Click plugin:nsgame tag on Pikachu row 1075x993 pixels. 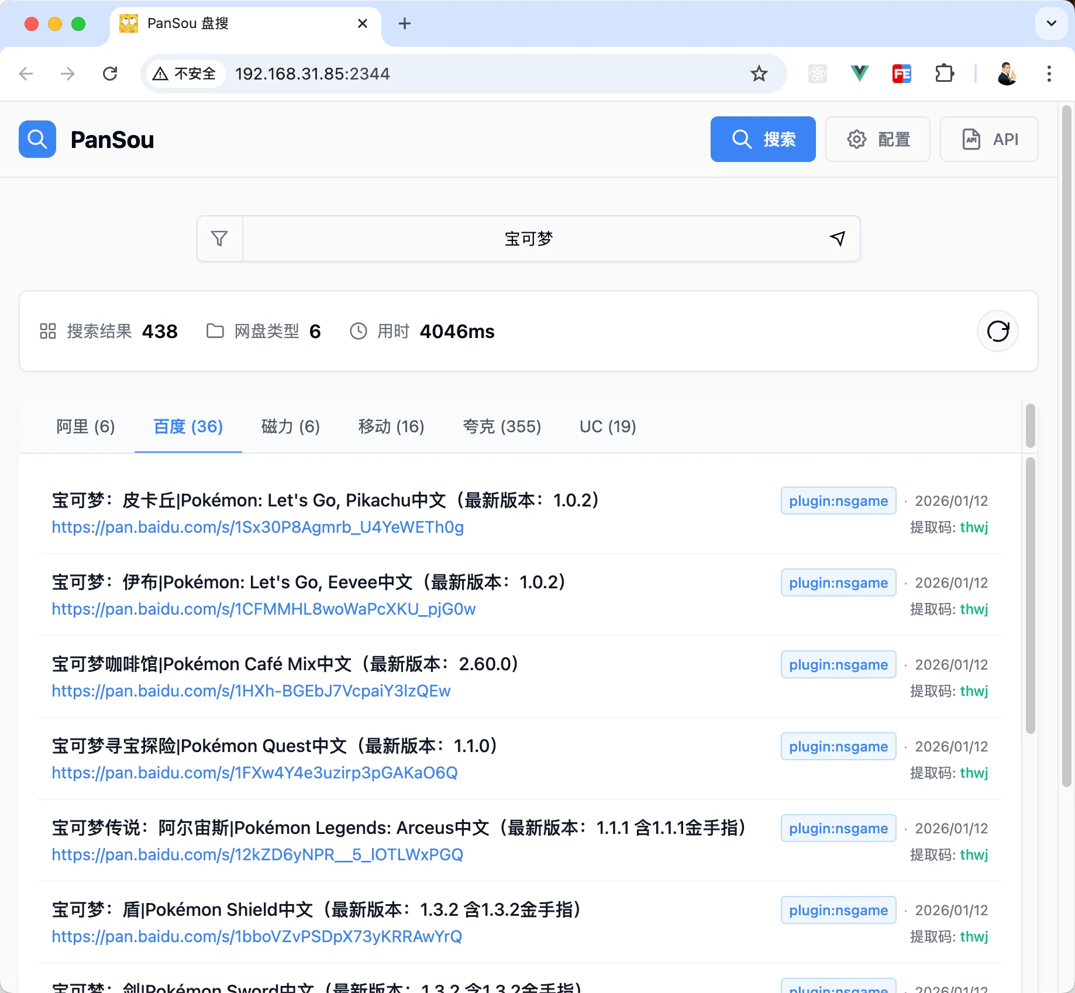(838, 501)
